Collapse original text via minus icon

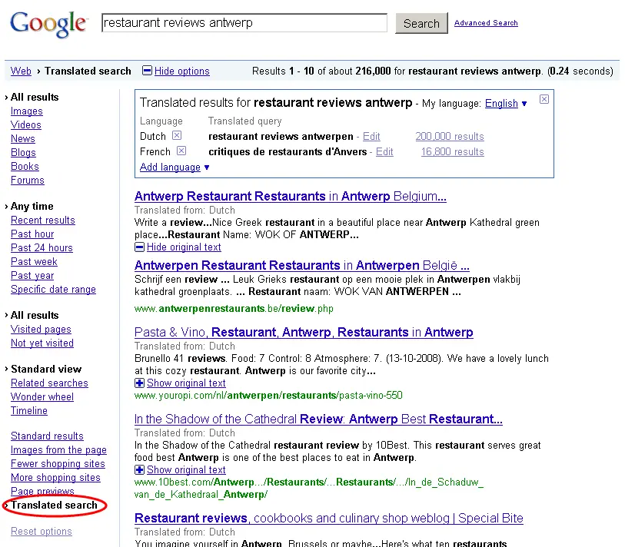coord(139,247)
